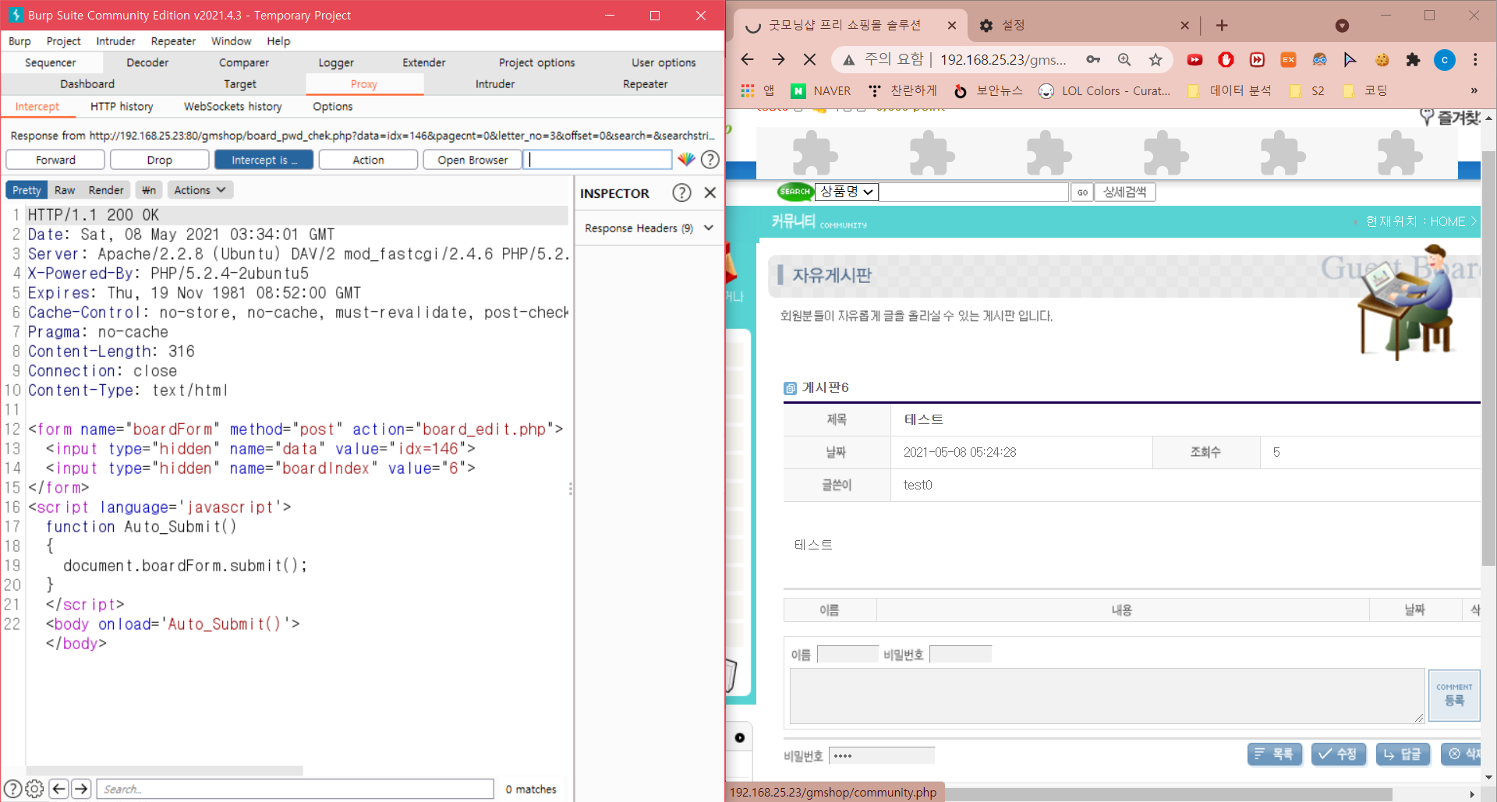Click the 수정 edit button

pyautogui.click(x=1338, y=754)
